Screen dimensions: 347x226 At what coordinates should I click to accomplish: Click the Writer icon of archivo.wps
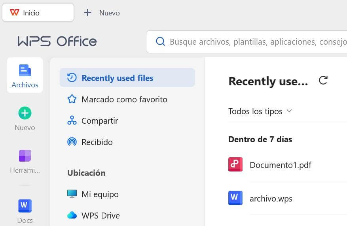pos(235,198)
